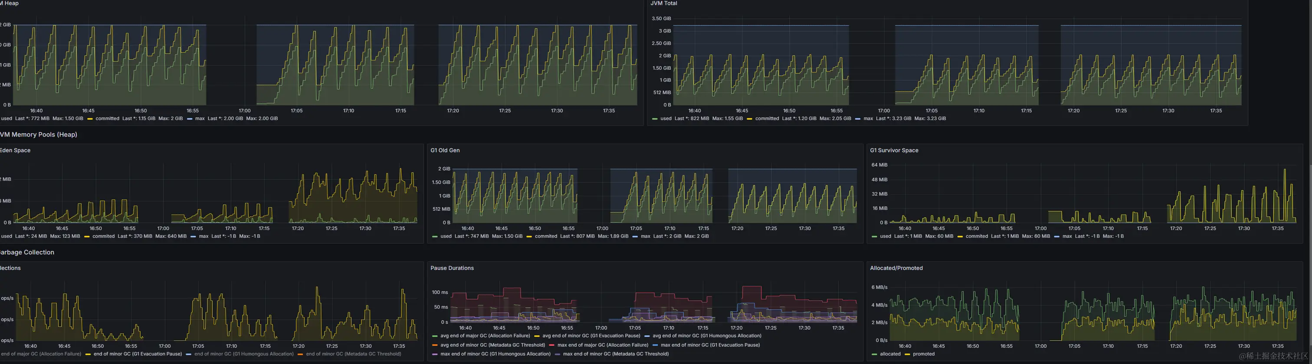The width and height of the screenshot is (1312, 364).
Task: Click 'Max: 640 MiB' value in Eden Space legend
Action: coord(171,237)
